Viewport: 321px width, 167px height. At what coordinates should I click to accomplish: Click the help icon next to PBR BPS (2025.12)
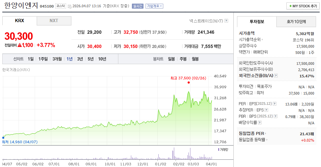[276, 116]
